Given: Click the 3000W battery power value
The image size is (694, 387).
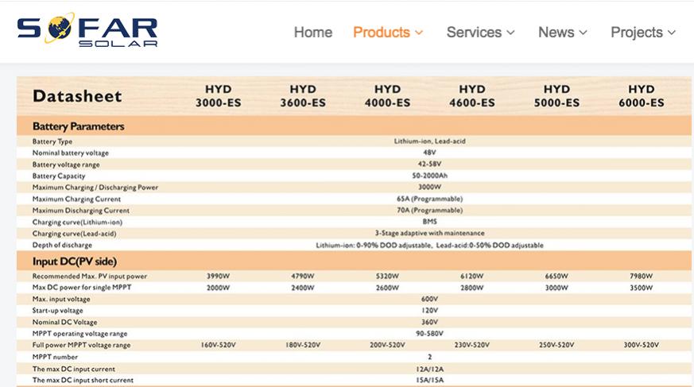Looking at the screenshot, I should (429, 187).
